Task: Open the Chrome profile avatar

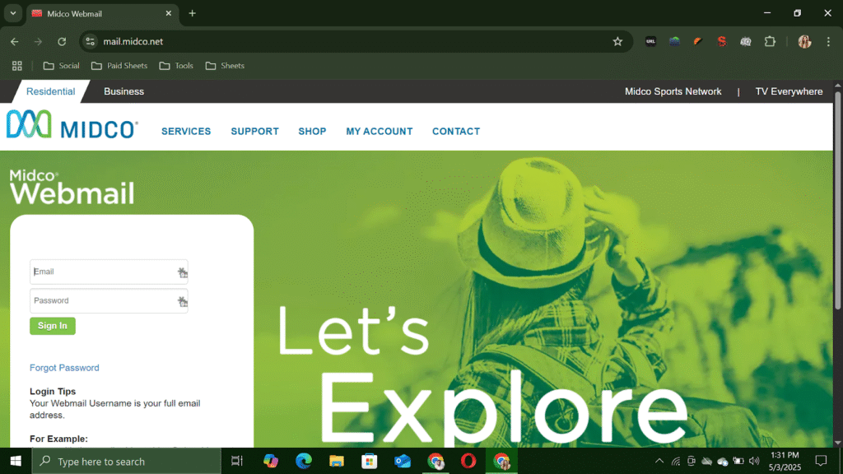Action: pos(804,41)
